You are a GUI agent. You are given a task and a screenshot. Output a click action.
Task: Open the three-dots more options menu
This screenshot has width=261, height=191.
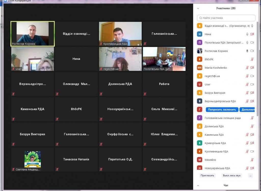pos(250,176)
